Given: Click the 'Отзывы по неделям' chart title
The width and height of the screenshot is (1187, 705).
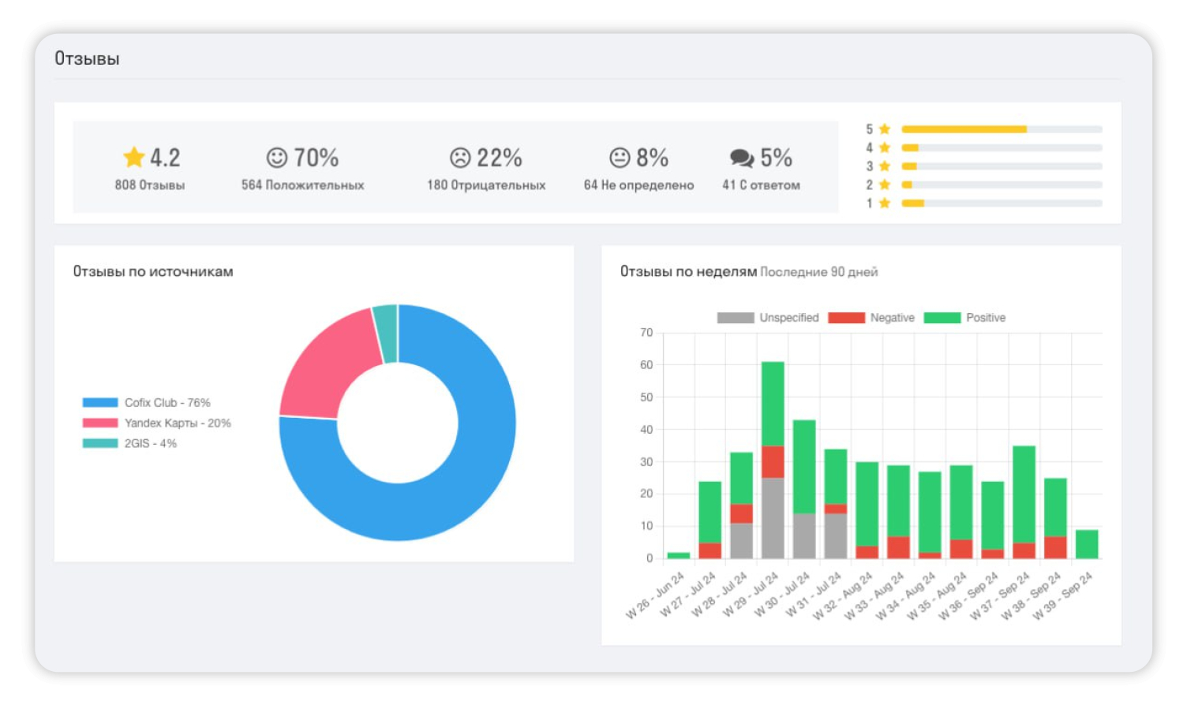Looking at the screenshot, I should tap(688, 271).
